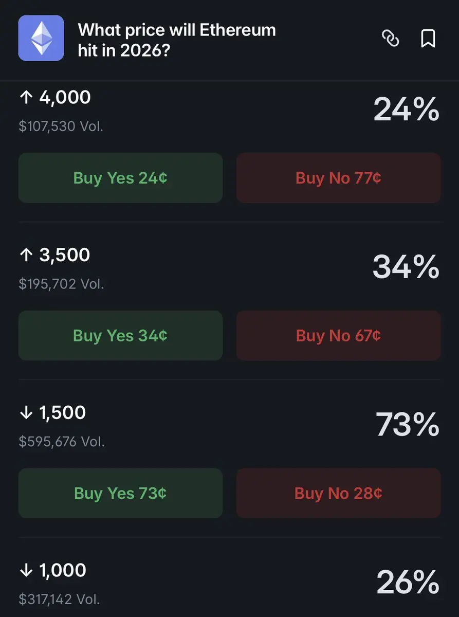Select the 26% probability figure
Screen dimensions: 459x617
click(x=408, y=583)
